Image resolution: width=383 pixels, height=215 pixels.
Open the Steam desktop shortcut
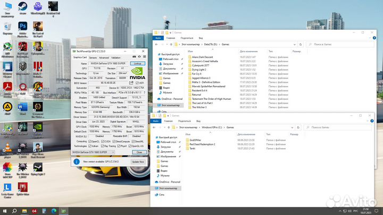pos(23,8)
